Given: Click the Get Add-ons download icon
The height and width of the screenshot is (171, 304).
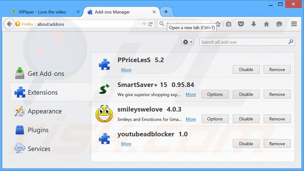Looking at the screenshot, I should pyautogui.click(x=20, y=73).
